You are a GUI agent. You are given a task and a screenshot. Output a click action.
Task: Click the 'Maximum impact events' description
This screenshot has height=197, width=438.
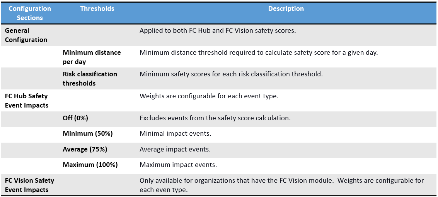[x=178, y=165]
